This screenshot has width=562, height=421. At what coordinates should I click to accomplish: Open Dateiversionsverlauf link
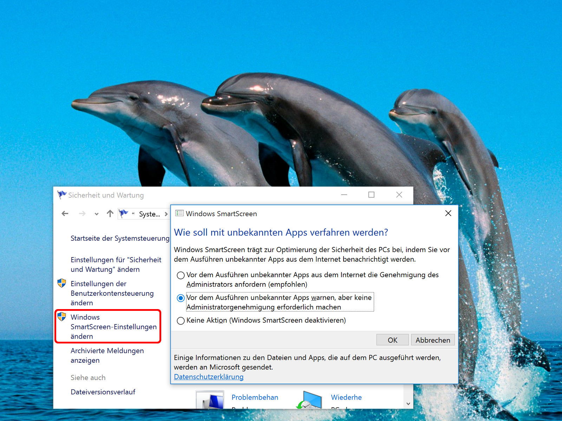pyautogui.click(x=103, y=392)
